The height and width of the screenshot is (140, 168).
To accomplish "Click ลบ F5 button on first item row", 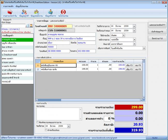I will (x=138, y=65).
